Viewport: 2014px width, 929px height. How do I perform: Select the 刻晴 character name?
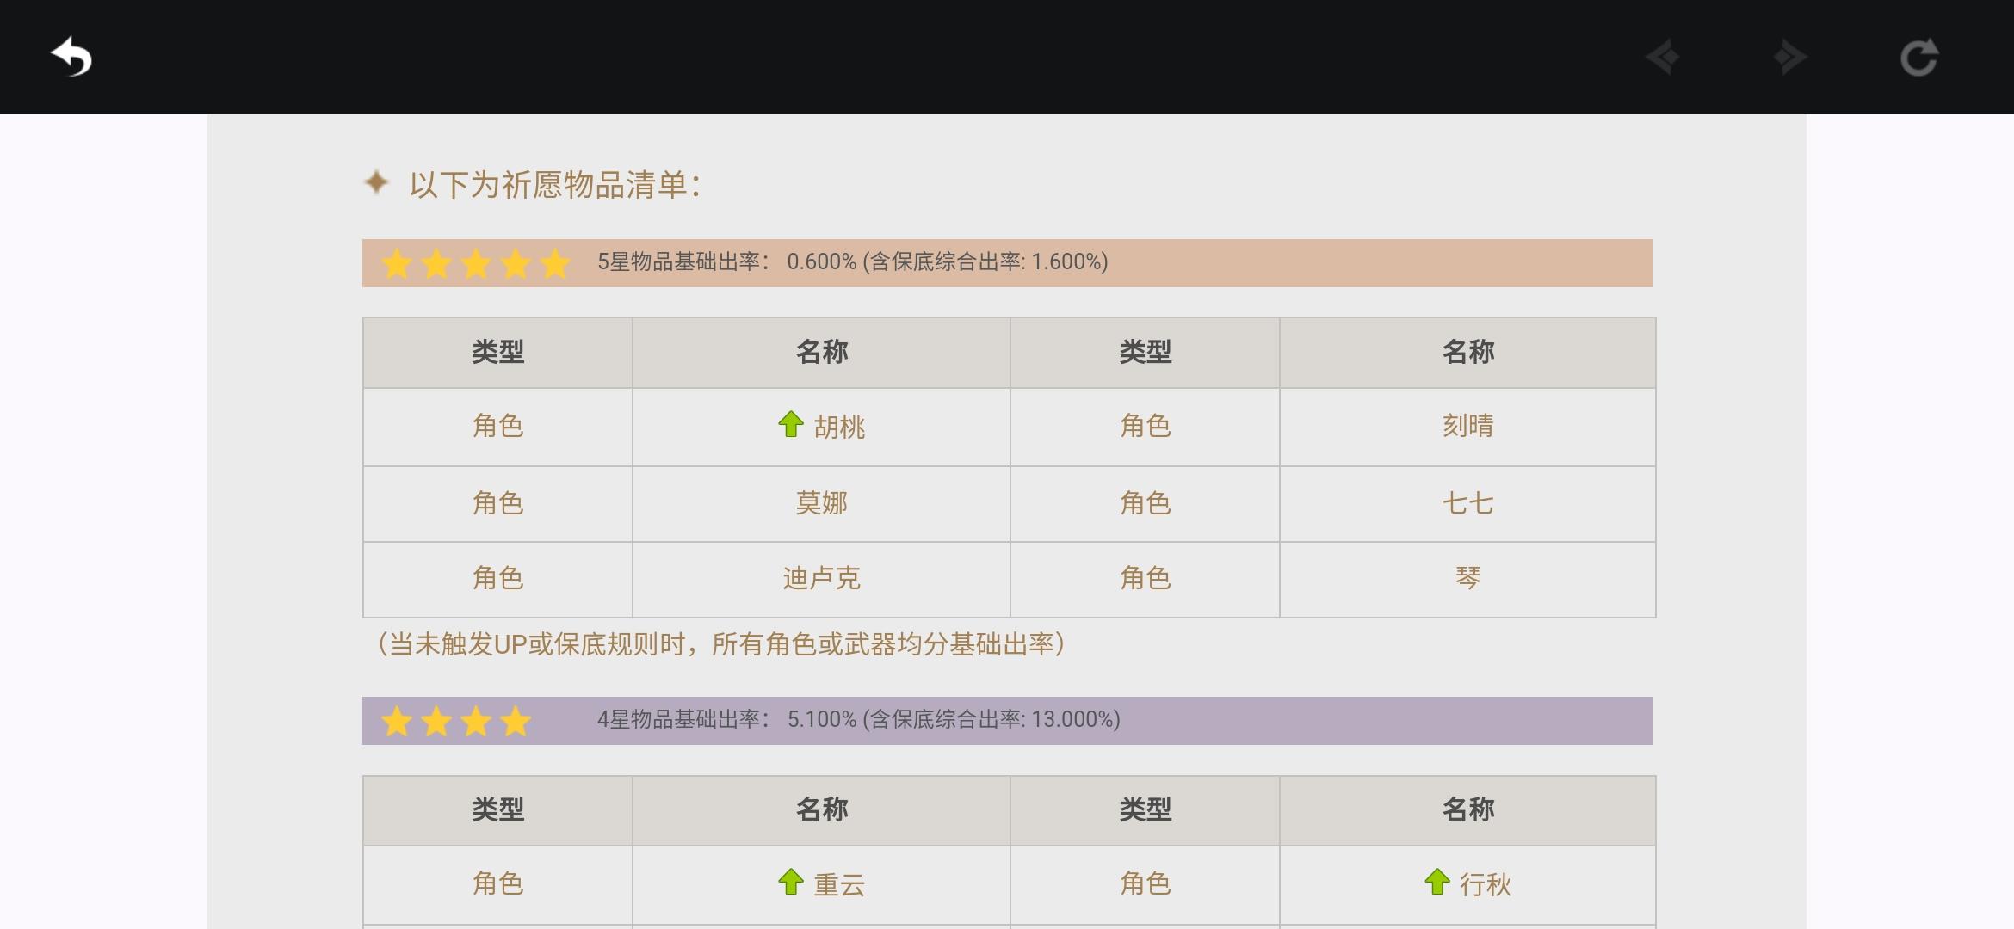coord(1467,426)
